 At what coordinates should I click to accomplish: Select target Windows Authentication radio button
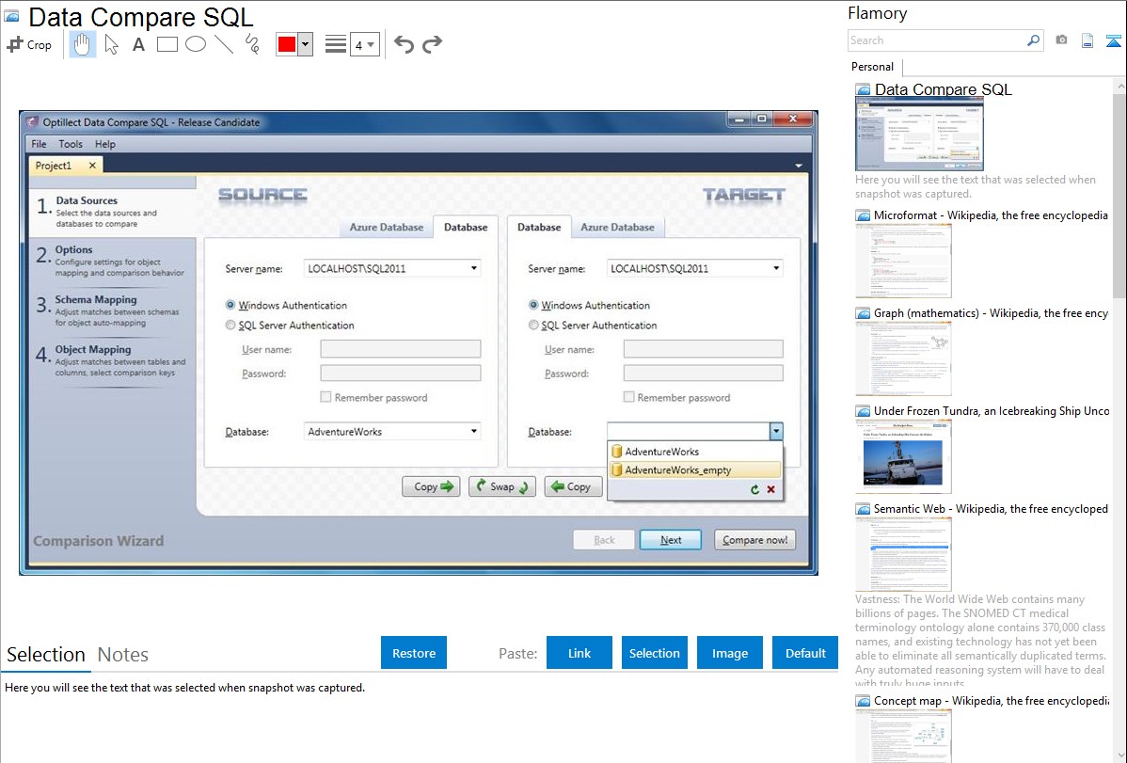pyautogui.click(x=533, y=305)
